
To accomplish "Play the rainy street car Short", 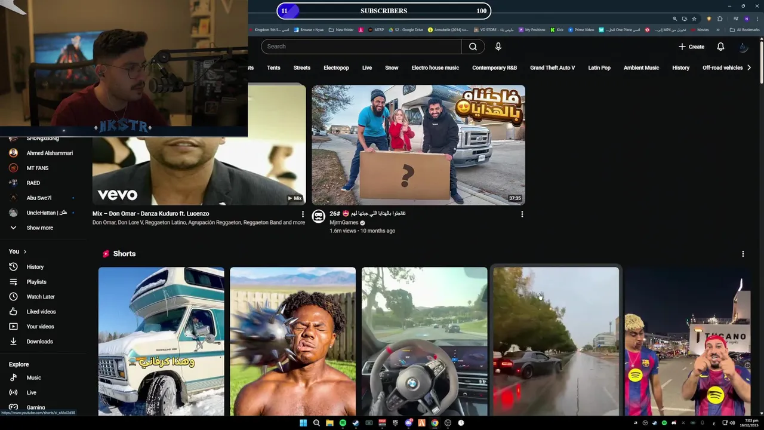I will coord(556,341).
